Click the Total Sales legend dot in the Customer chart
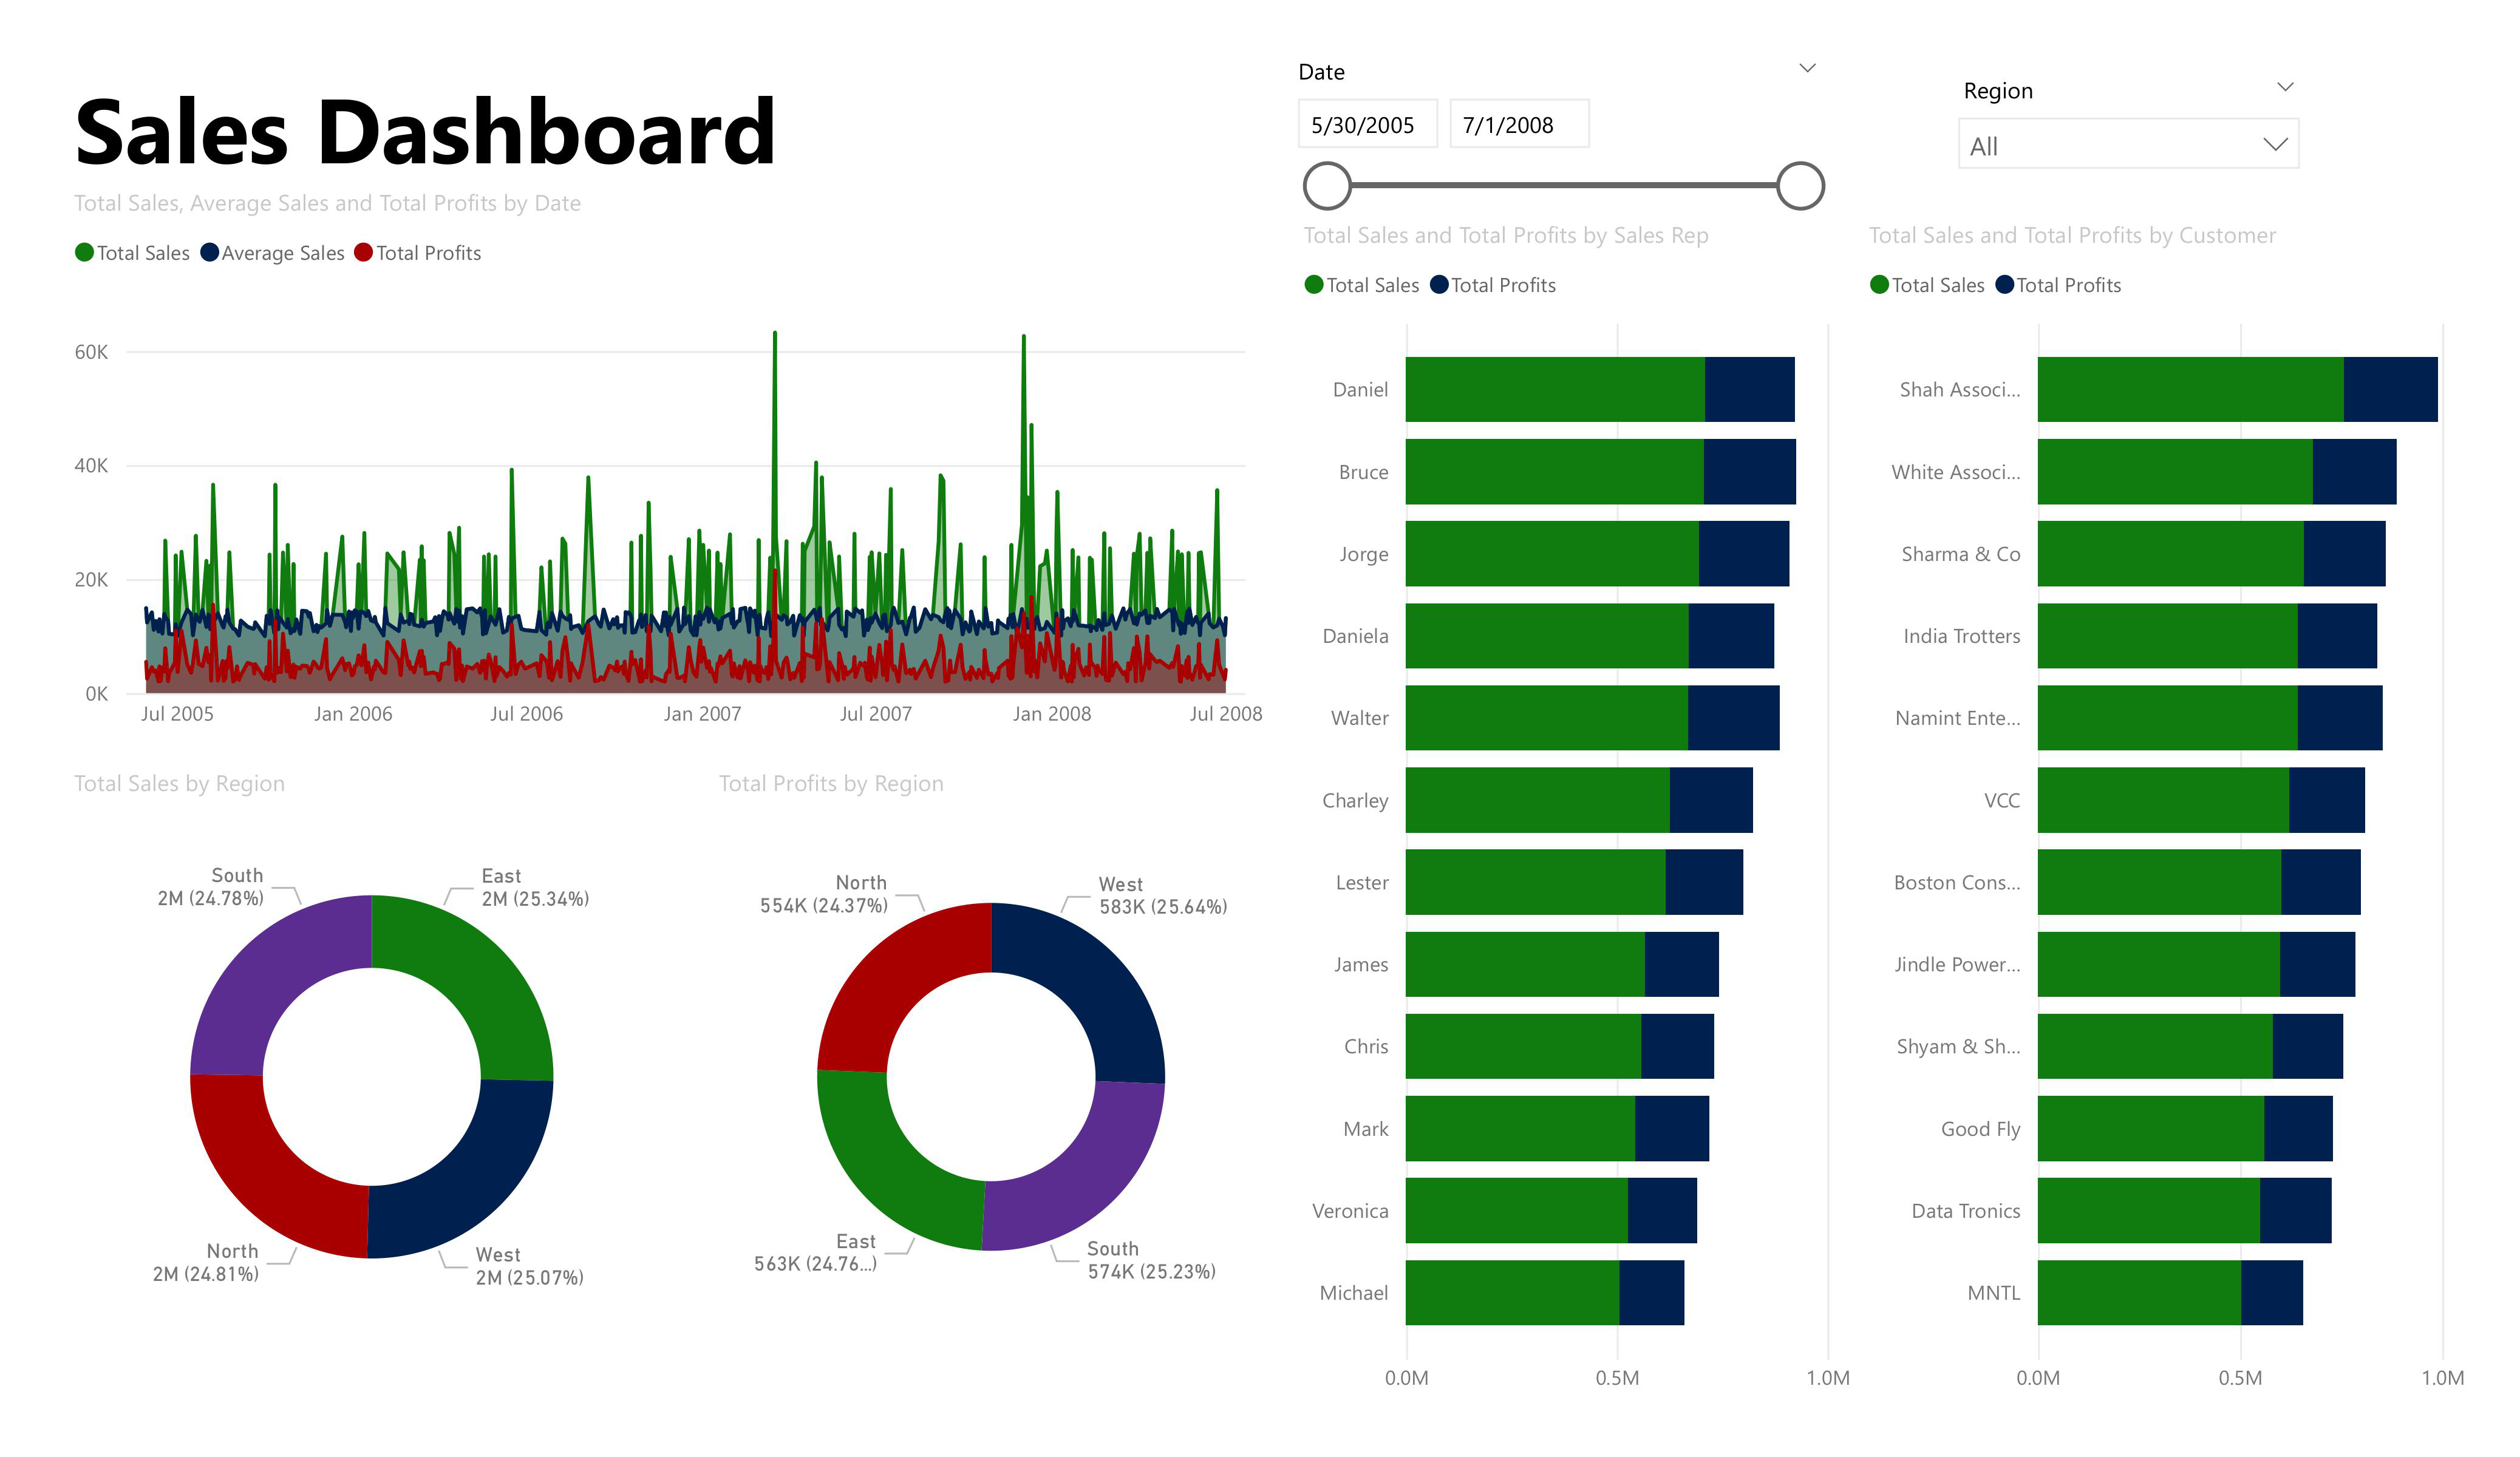 [1880, 285]
